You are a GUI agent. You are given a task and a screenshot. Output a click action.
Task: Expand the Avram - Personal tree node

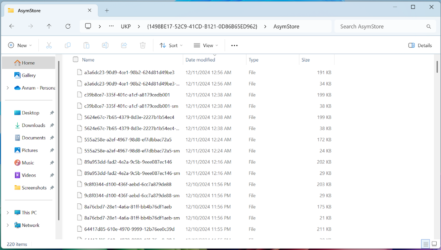pos(8,88)
